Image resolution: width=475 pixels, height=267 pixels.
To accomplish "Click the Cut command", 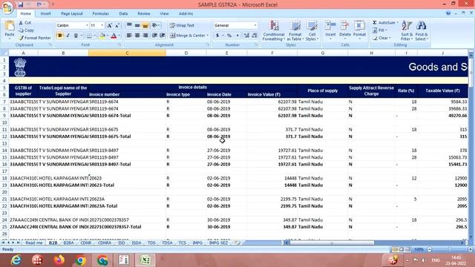I will click(24, 23).
